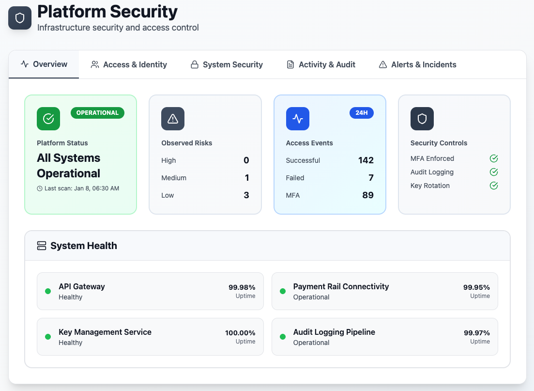The image size is (534, 391).
Task: Click the Audit Logging check mark
Action: [494, 172]
